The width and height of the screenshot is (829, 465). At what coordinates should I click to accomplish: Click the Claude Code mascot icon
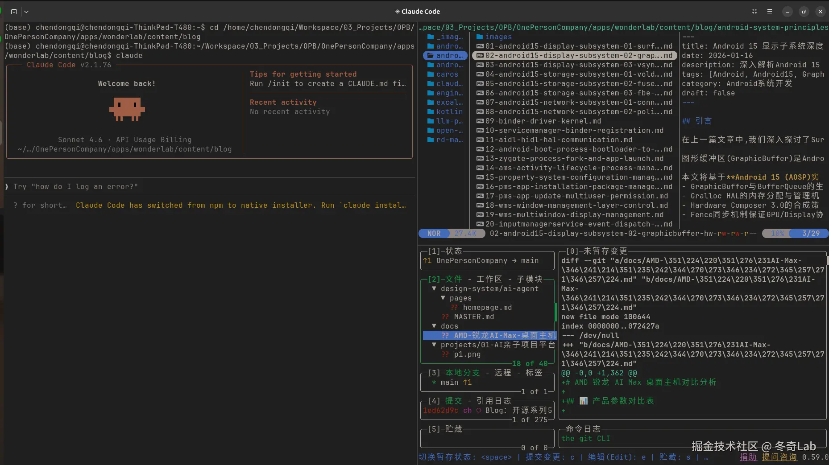click(x=127, y=109)
